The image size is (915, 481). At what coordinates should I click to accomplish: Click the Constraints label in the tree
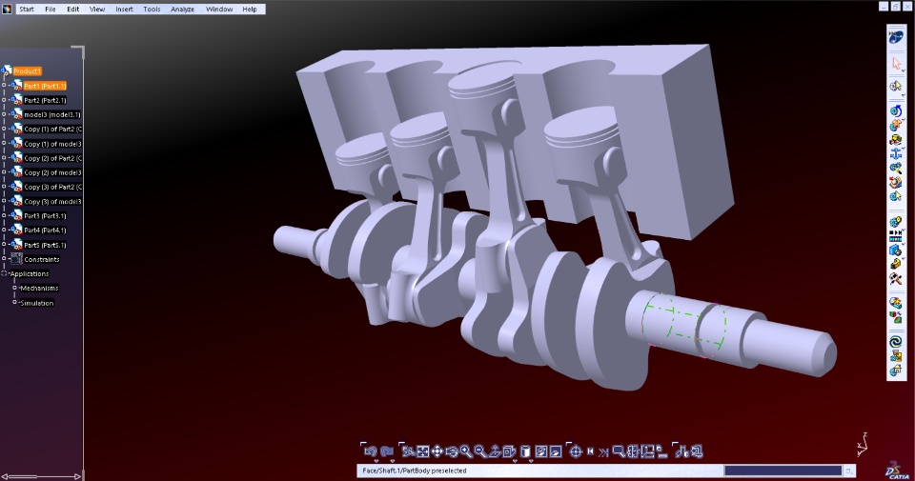tap(41, 259)
